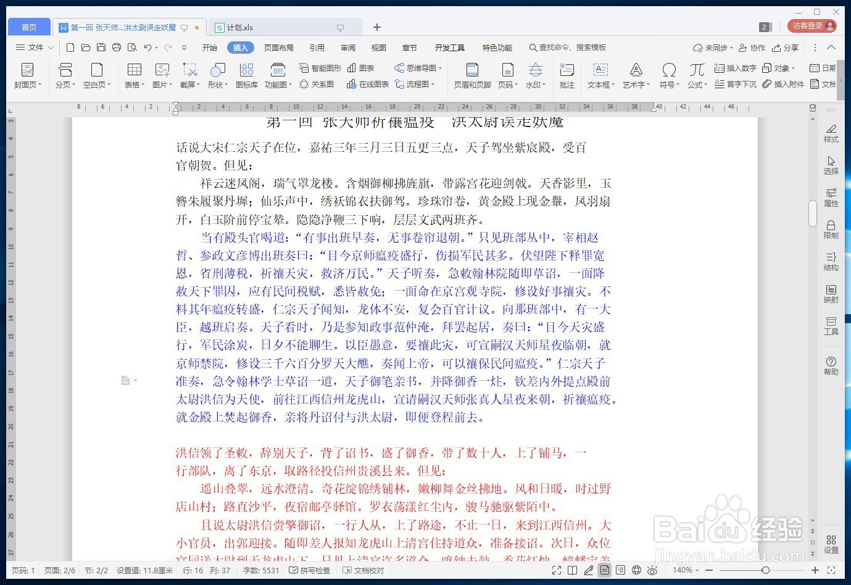Open a new tab with plus button
The height and width of the screenshot is (585, 851).
[x=377, y=27]
